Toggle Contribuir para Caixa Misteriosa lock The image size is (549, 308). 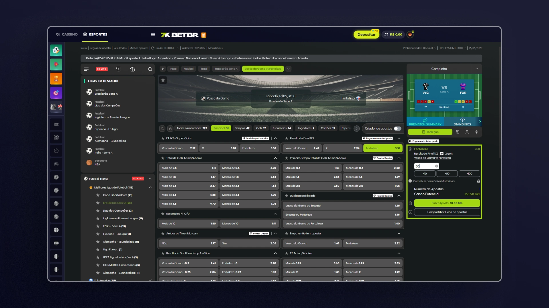tap(478, 181)
